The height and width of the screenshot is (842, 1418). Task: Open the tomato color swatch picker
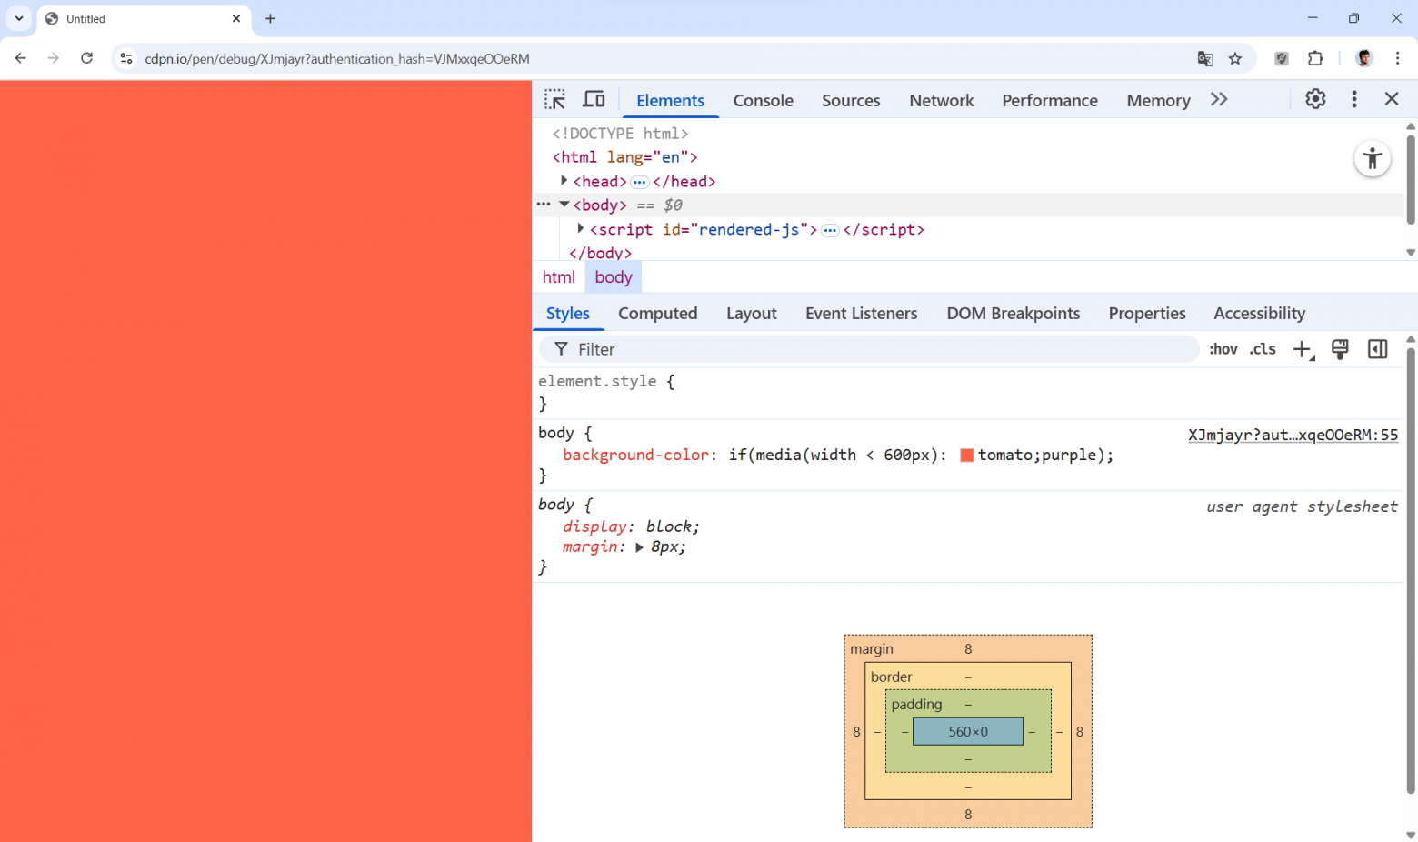coord(967,456)
